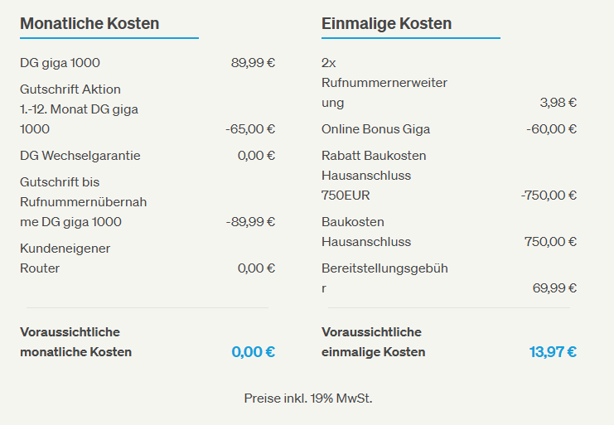The height and width of the screenshot is (425, 614).
Task: Click the 3,98 € price
Action: coord(558,103)
